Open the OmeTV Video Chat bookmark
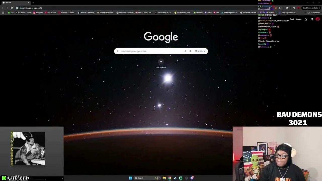Screen dimensions: 322x181 click(144, 13)
